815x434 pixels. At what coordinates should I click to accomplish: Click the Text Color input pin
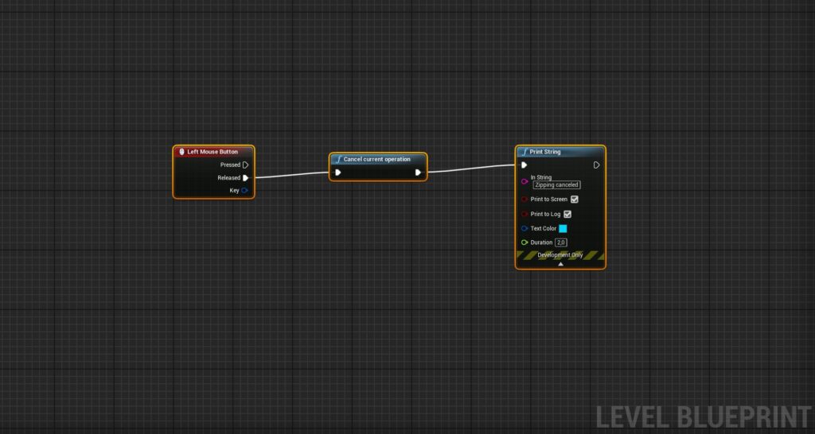pos(524,228)
